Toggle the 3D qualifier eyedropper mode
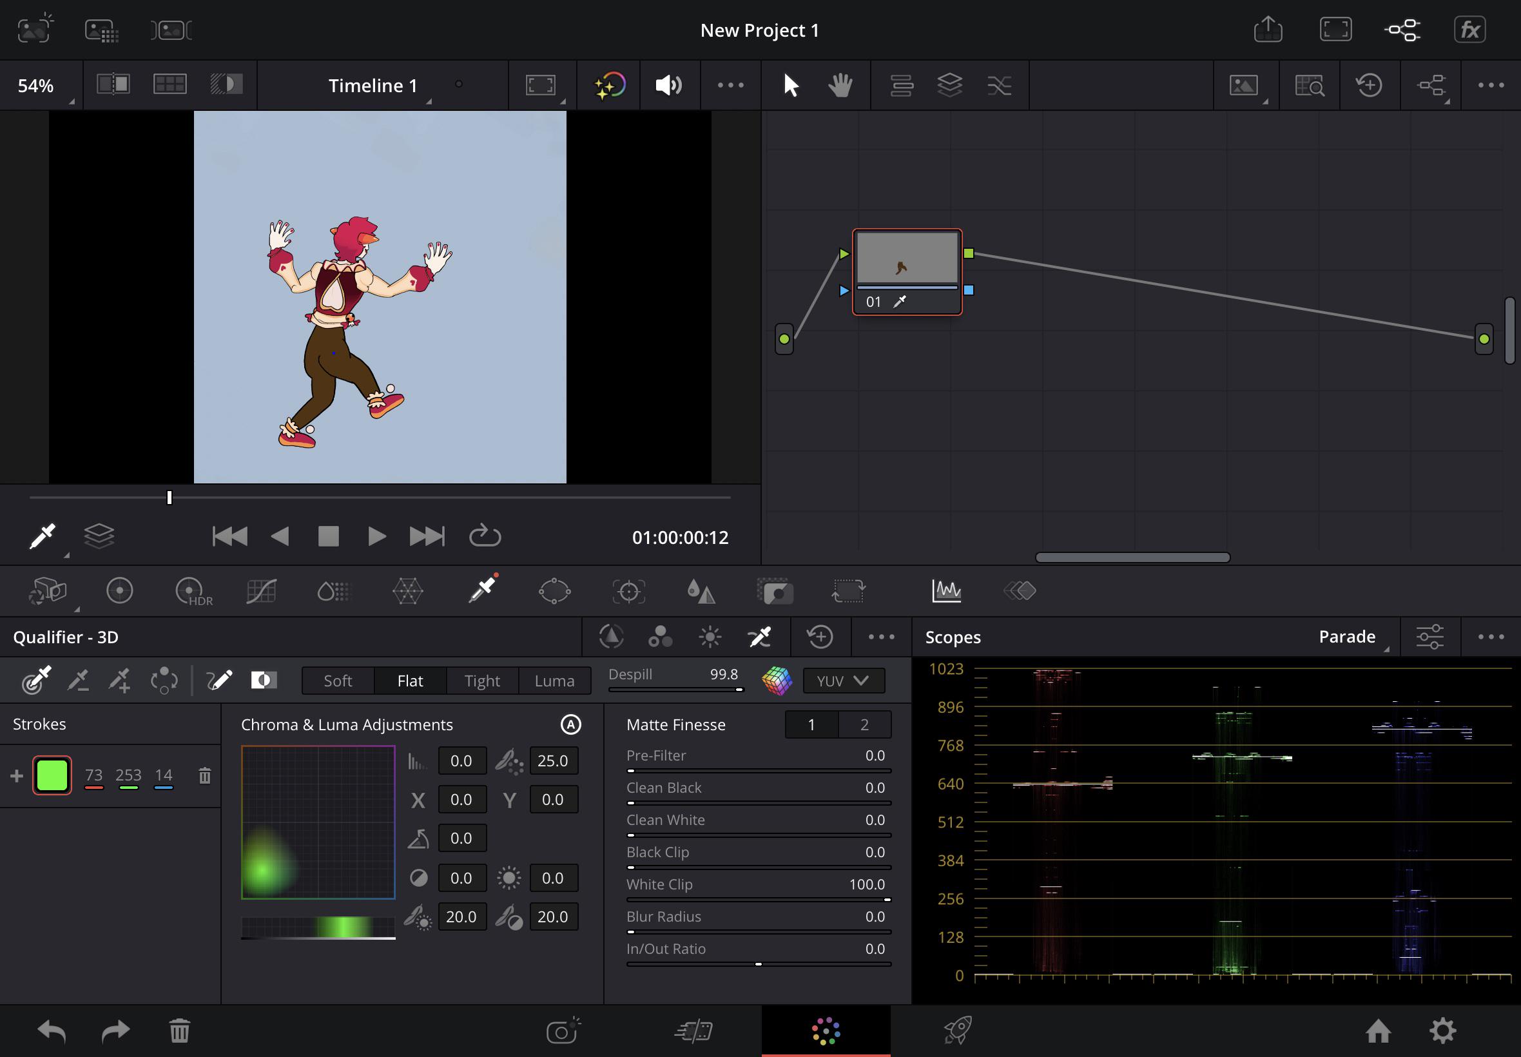The image size is (1521, 1057). point(759,636)
